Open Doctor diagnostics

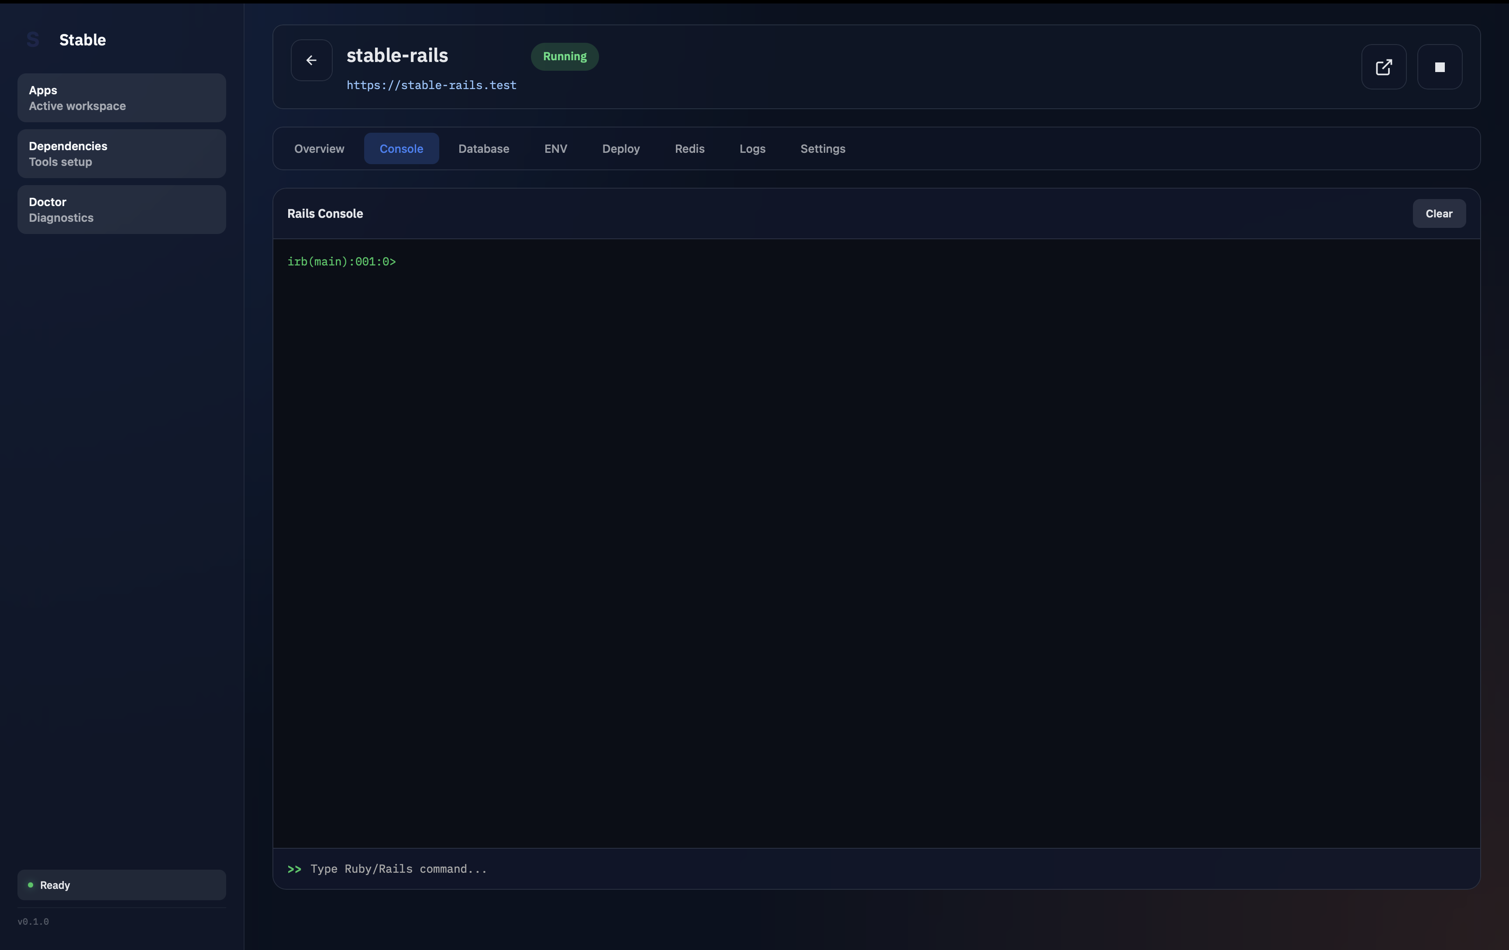pyautogui.click(x=121, y=209)
